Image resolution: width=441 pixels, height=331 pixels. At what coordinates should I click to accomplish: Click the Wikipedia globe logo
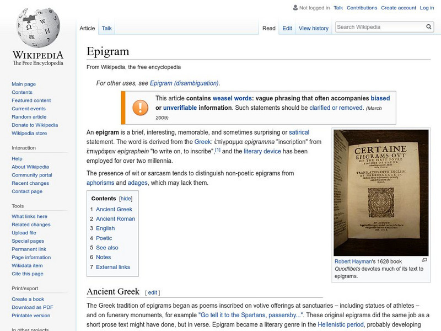click(38, 27)
